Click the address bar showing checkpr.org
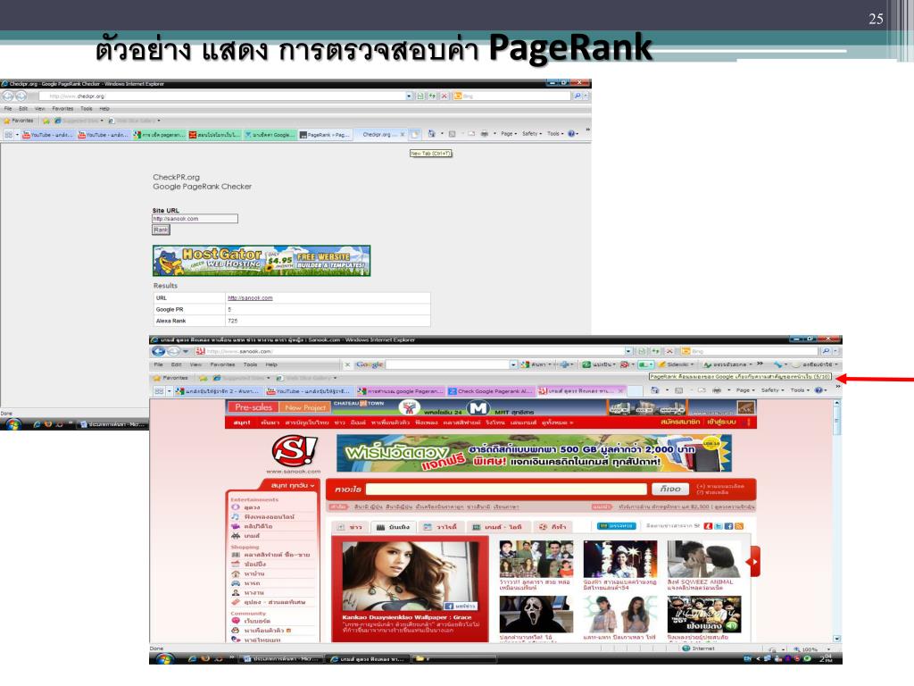The width and height of the screenshot is (914, 686). 221,96
